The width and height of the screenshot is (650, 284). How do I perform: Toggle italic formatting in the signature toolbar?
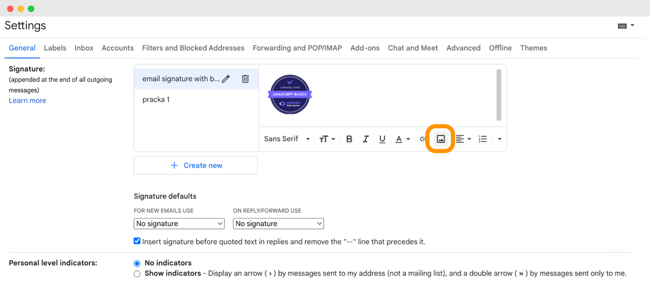click(366, 139)
